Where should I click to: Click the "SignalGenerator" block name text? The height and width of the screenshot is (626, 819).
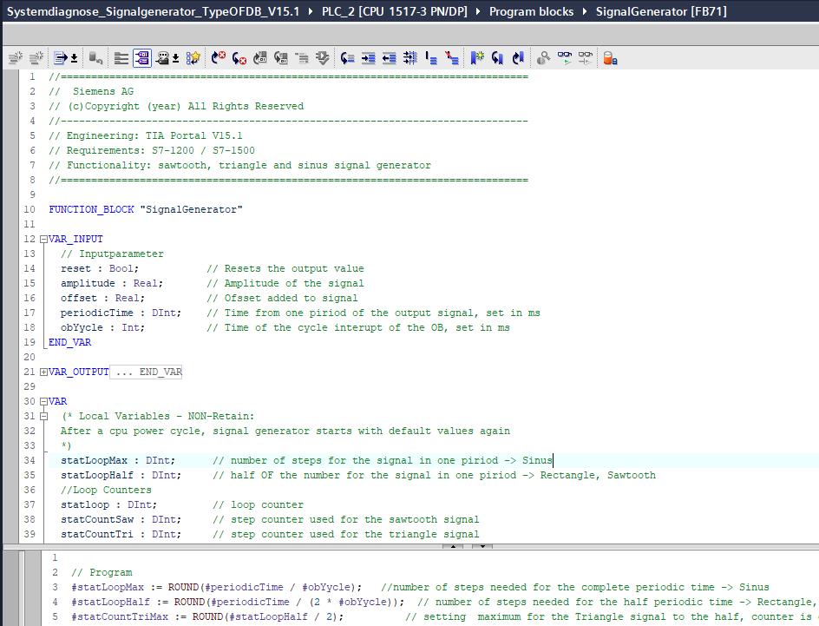coord(191,209)
